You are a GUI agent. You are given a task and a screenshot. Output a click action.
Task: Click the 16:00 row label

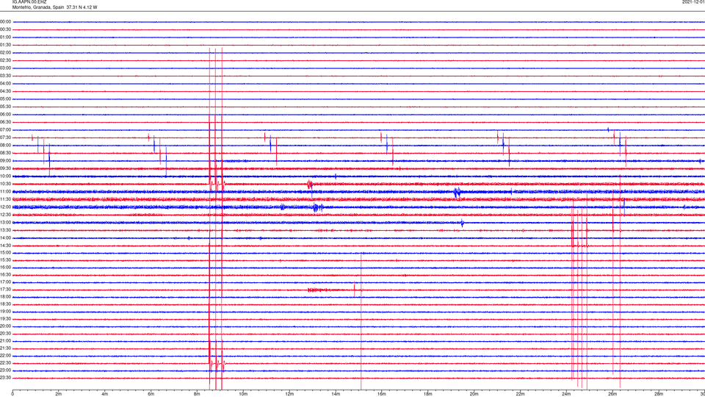[x=5, y=268]
